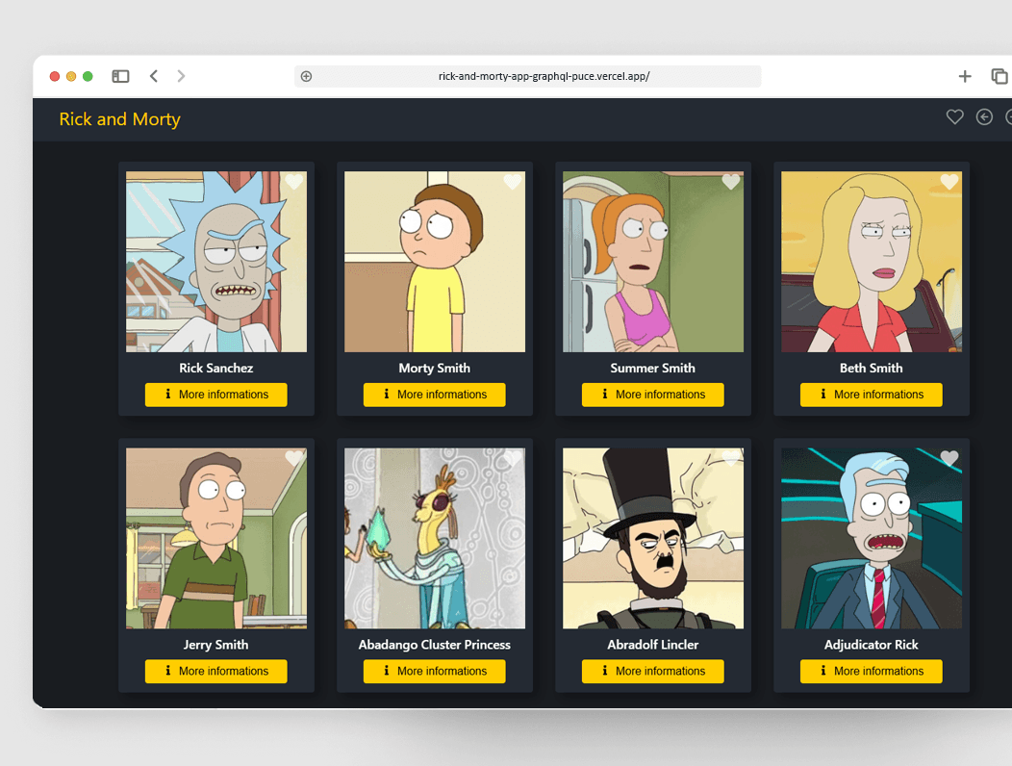Select the Jerry Smith portrait image
1012x766 pixels.
pos(216,538)
